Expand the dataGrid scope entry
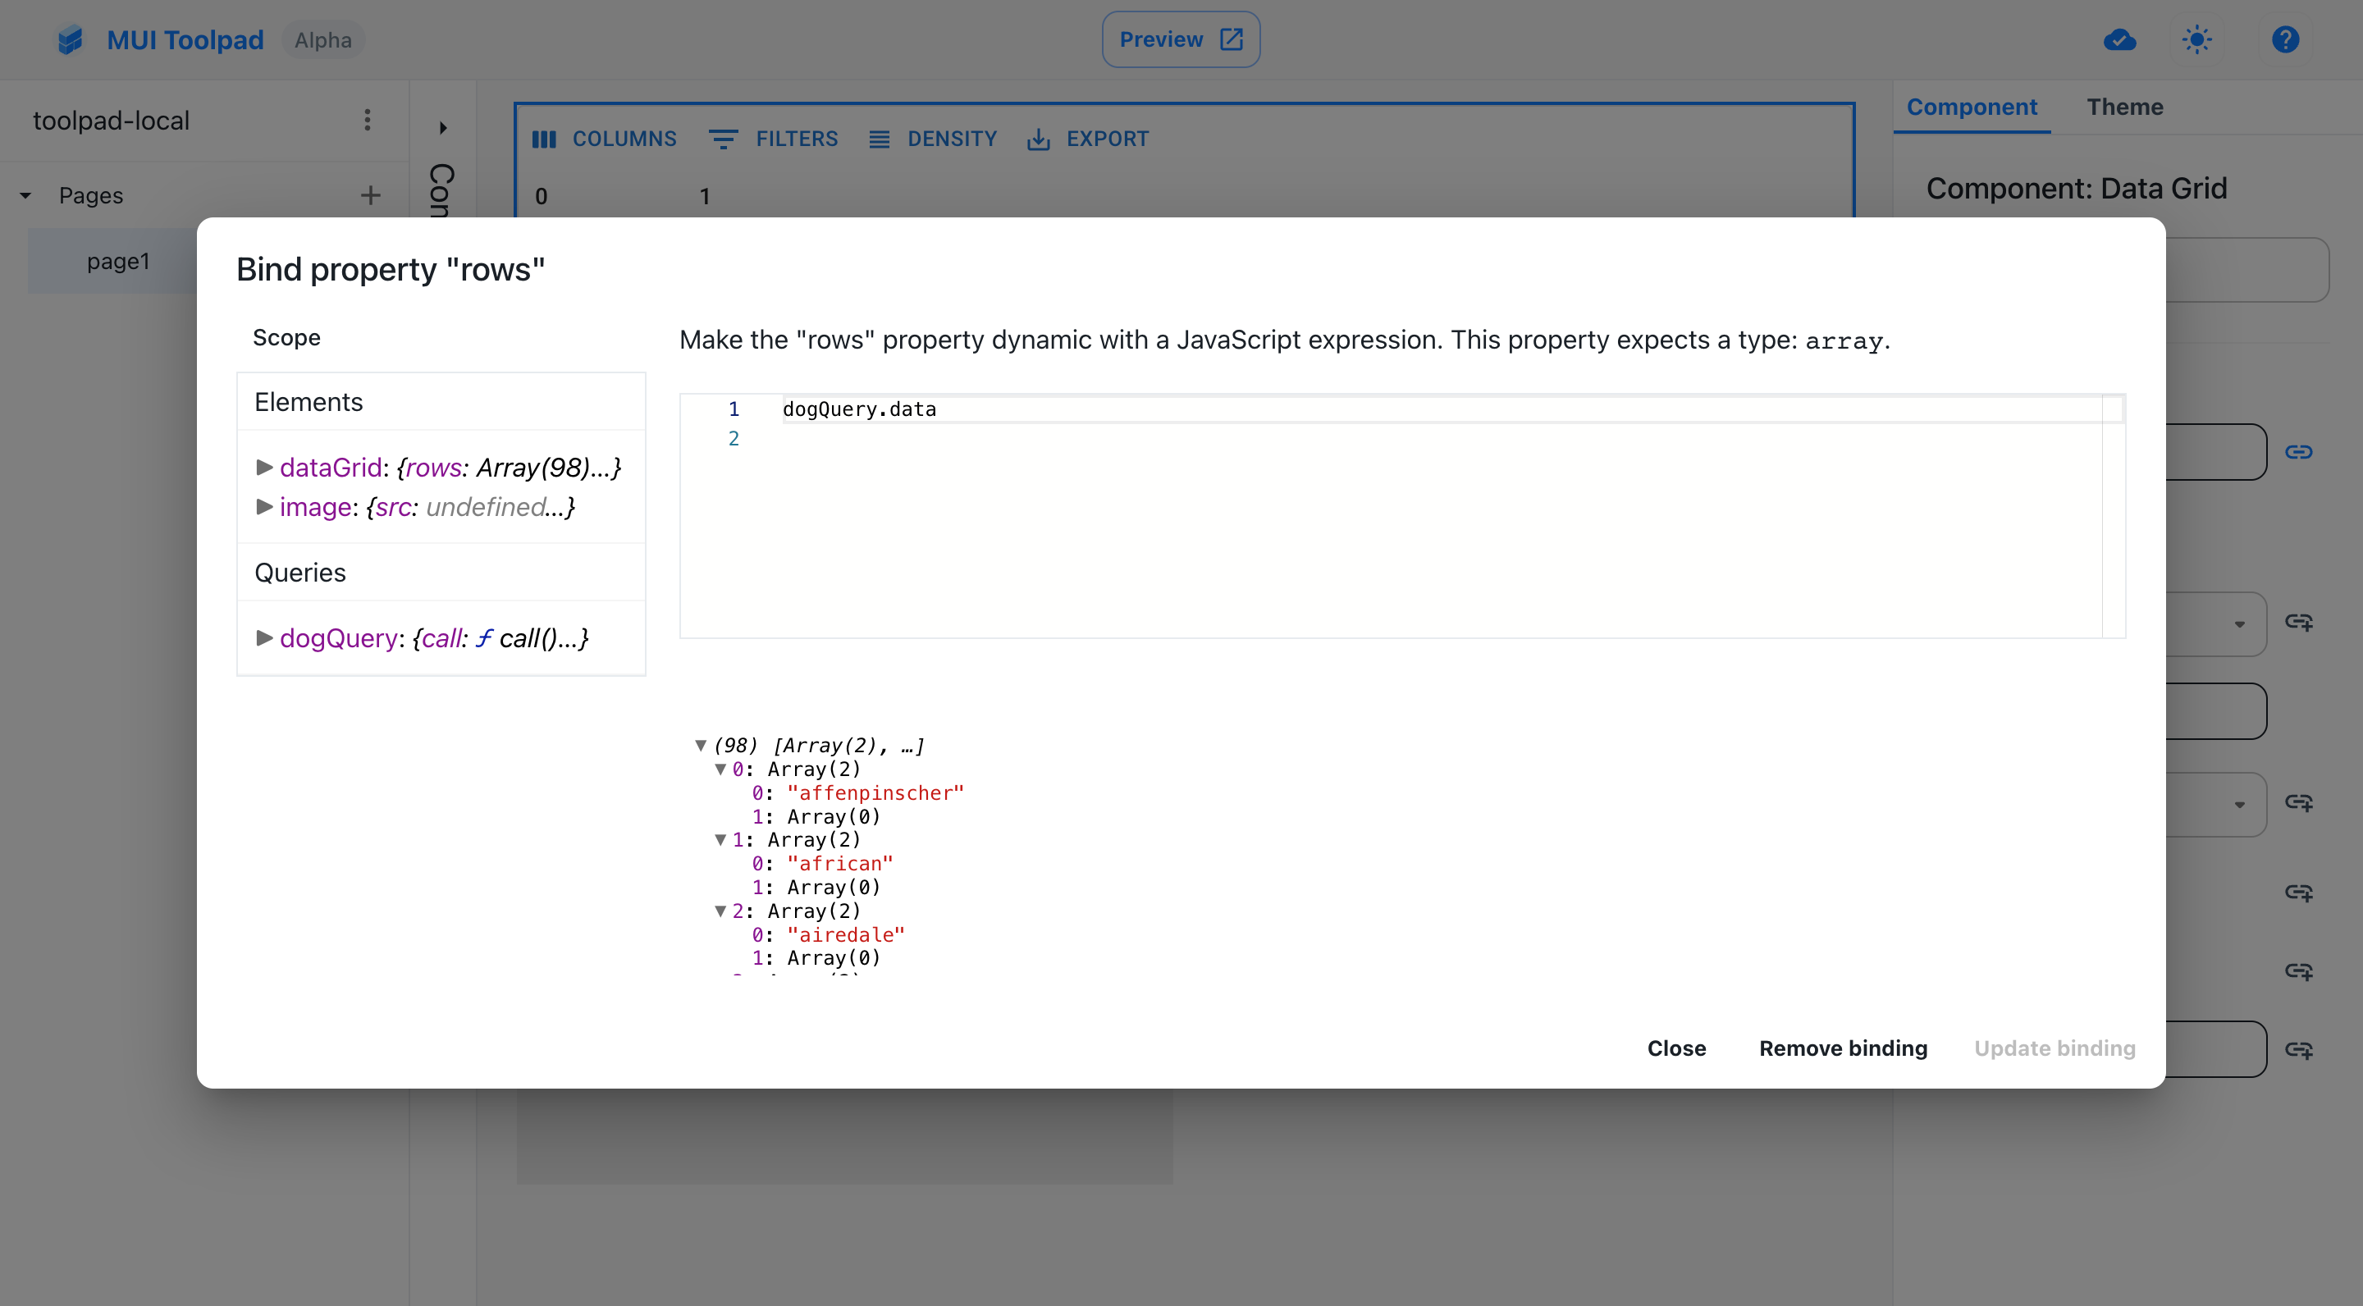Screen dimensions: 2363x1306 (x=264, y=467)
